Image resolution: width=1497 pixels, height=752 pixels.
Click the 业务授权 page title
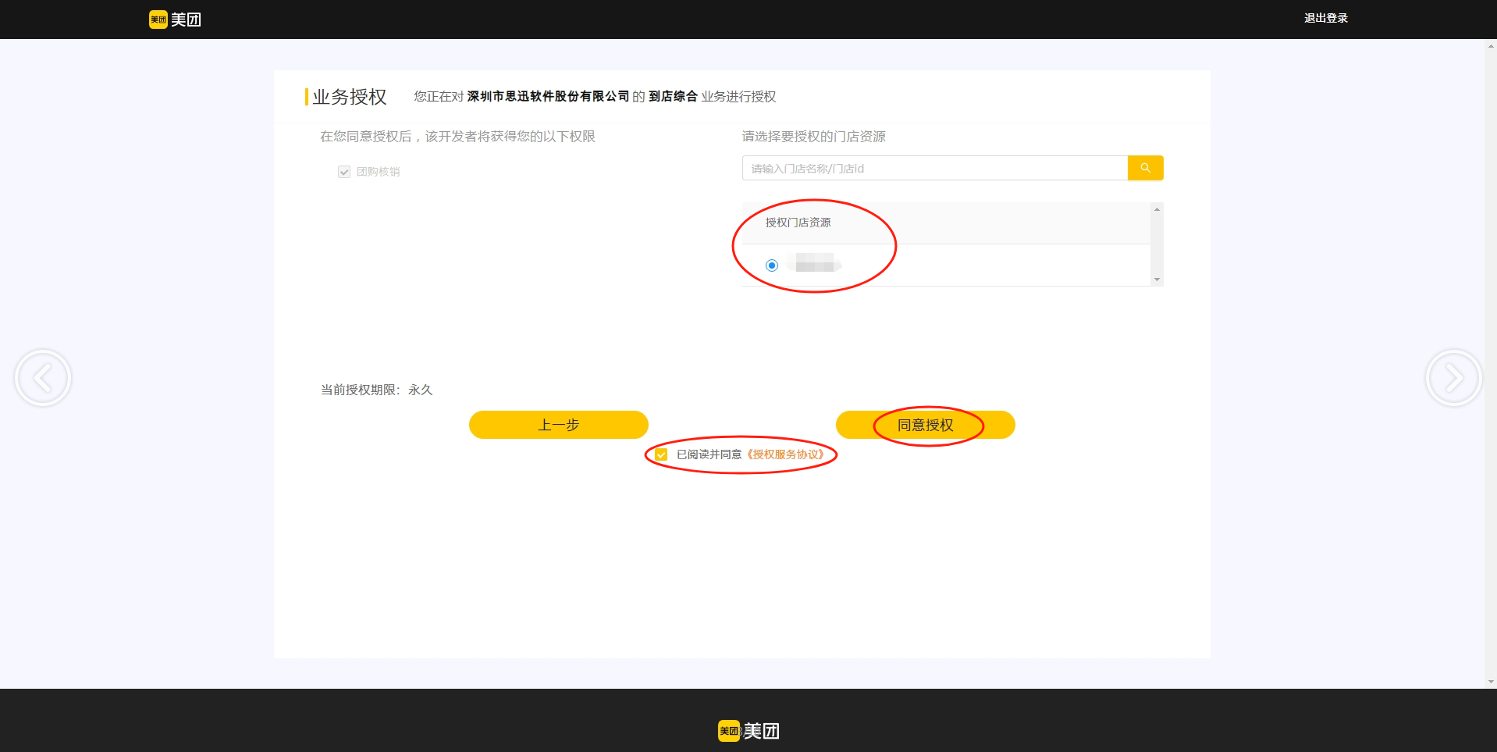350,97
